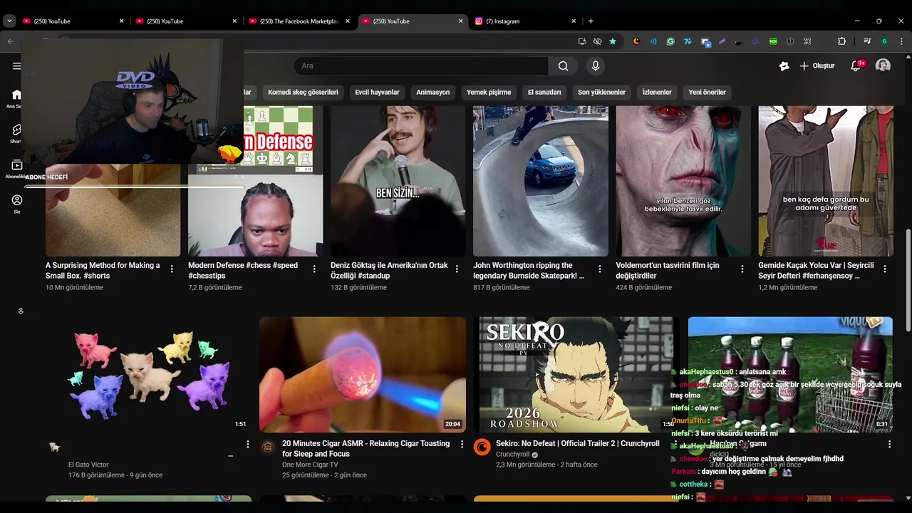This screenshot has width=912, height=513.
Task: Select the İzlenenler chip
Action: (x=657, y=92)
